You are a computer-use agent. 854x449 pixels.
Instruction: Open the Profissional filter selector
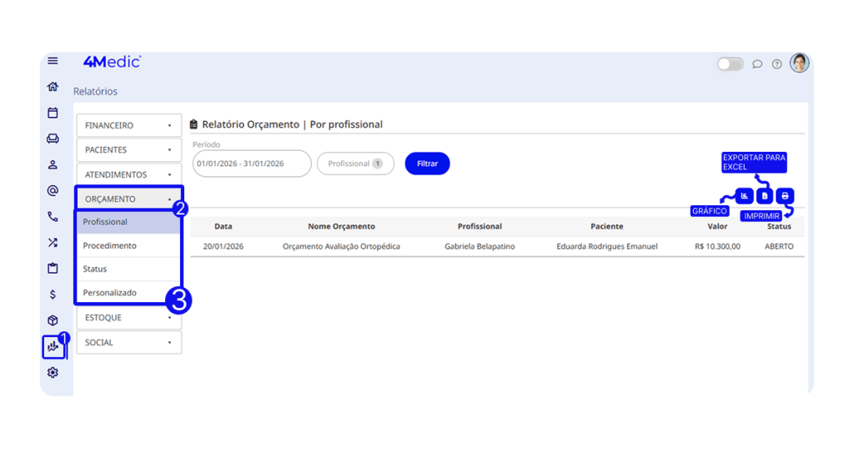click(355, 164)
